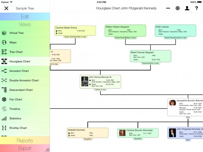
Task: Click the Maps globe icon
Action: click(4, 42)
